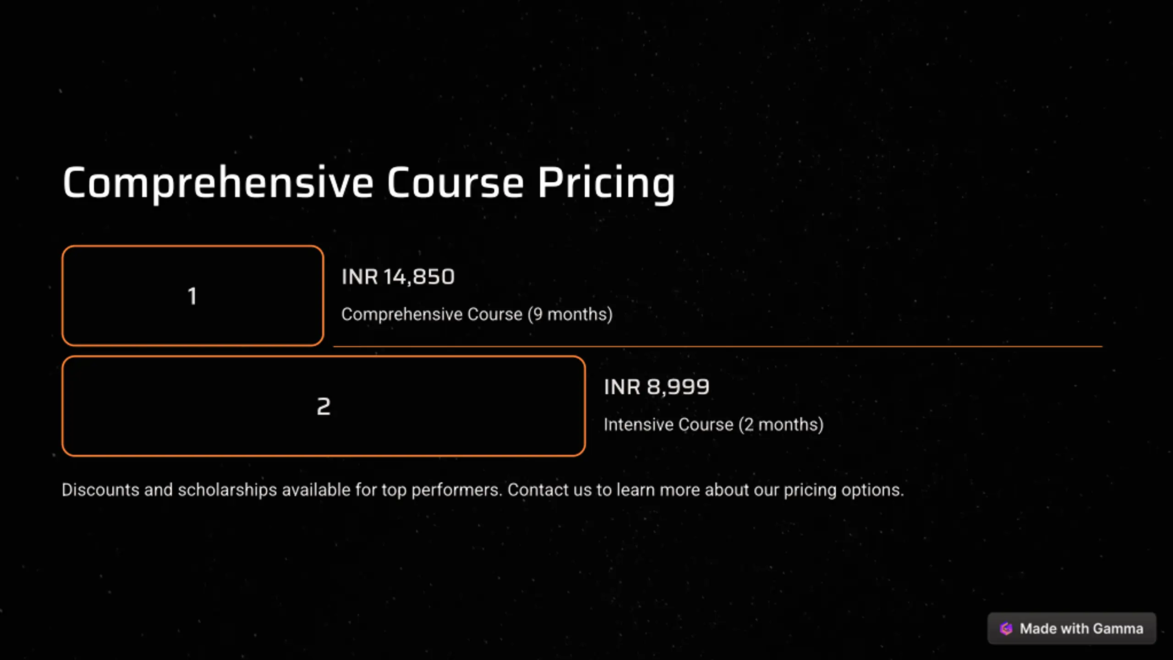This screenshot has width=1173, height=660.
Task: Click the numeral 2 inside the second box
Action: click(x=323, y=406)
